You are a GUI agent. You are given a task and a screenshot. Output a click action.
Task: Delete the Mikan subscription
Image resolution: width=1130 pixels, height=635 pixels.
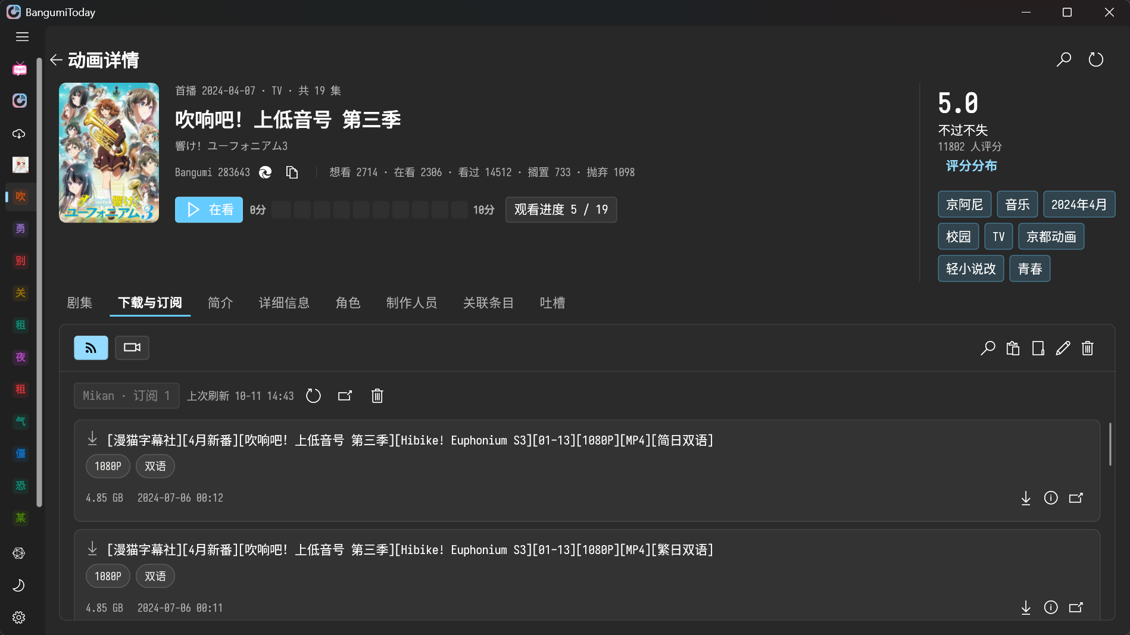click(377, 396)
